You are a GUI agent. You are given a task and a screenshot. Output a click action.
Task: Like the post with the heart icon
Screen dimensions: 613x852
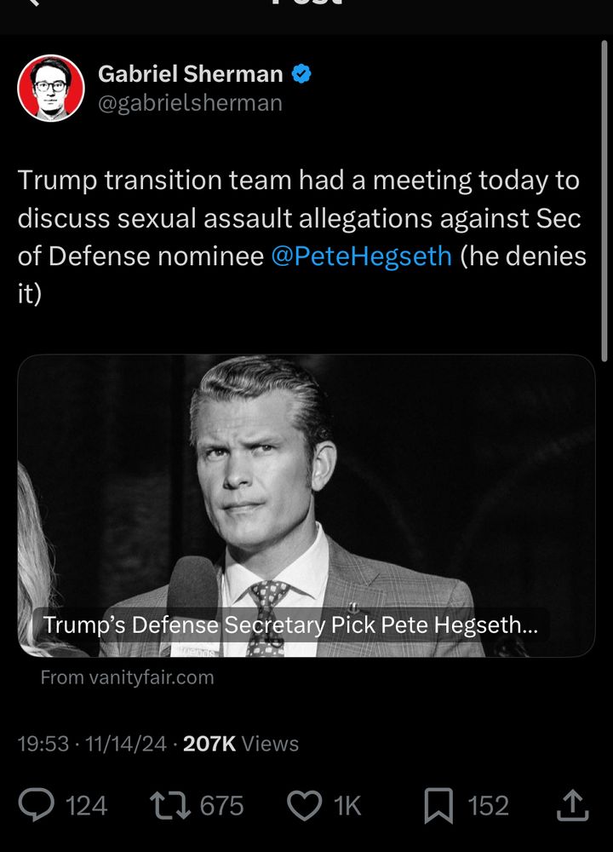point(304,805)
